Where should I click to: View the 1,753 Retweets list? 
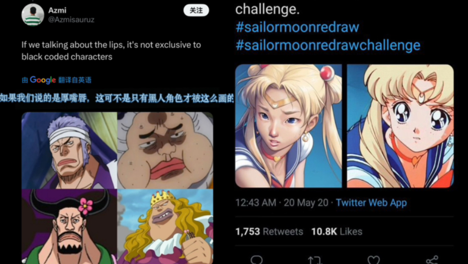(269, 232)
